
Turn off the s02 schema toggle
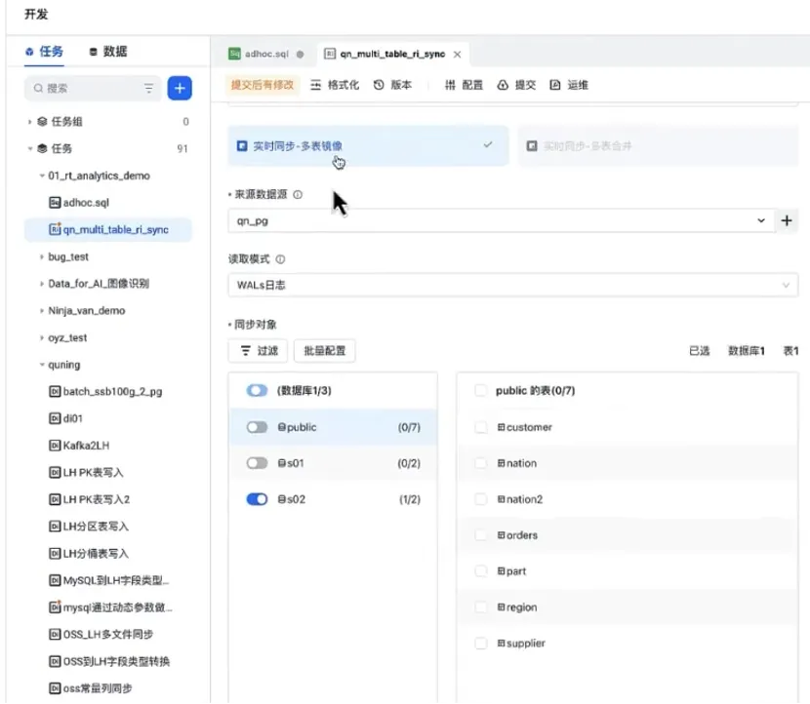pos(258,499)
